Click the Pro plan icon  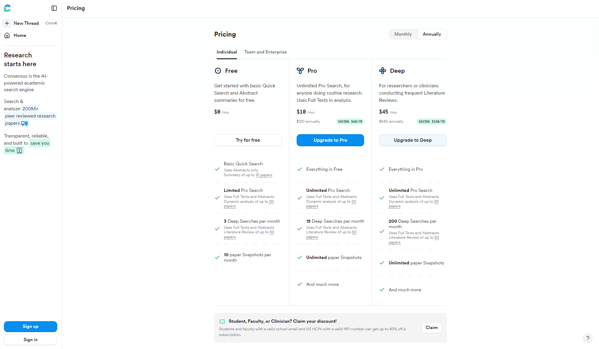click(x=300, y=71)
